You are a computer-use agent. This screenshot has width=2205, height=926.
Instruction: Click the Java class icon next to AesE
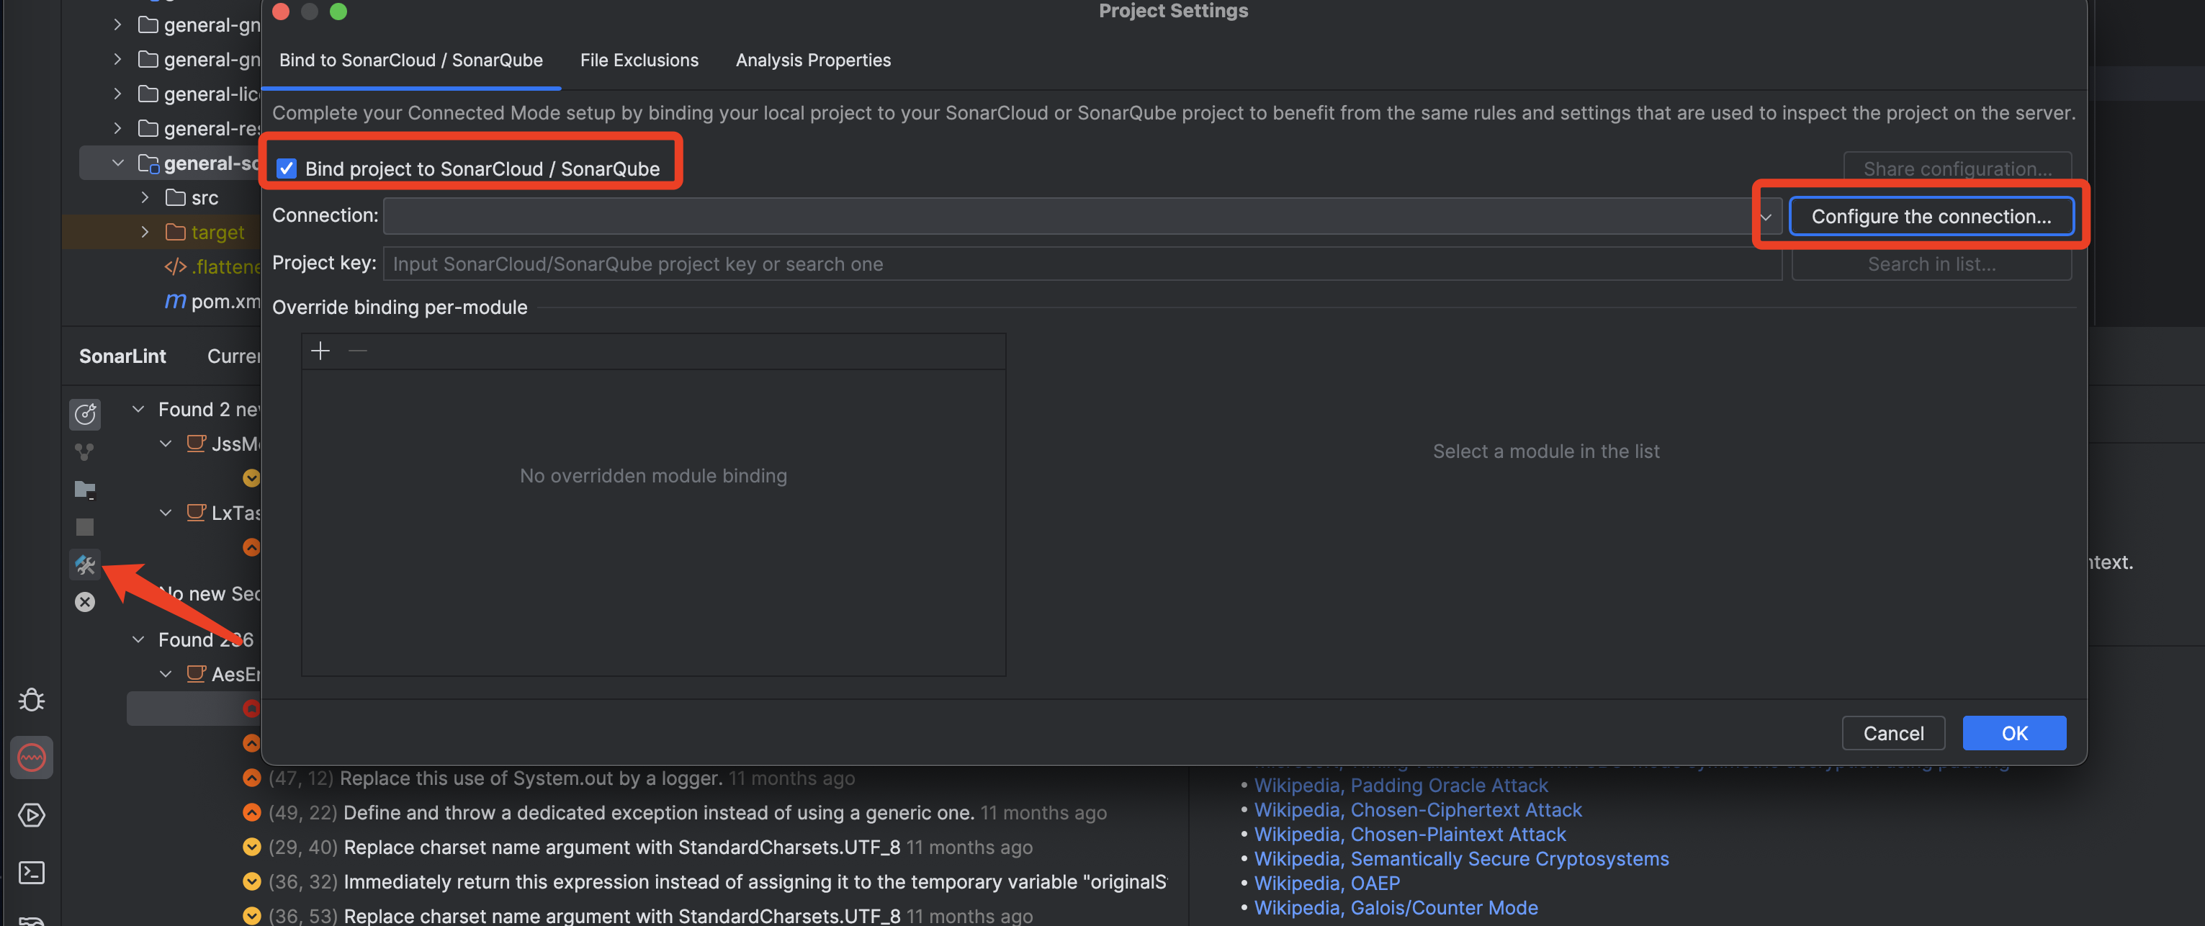[x=196, y=675]
